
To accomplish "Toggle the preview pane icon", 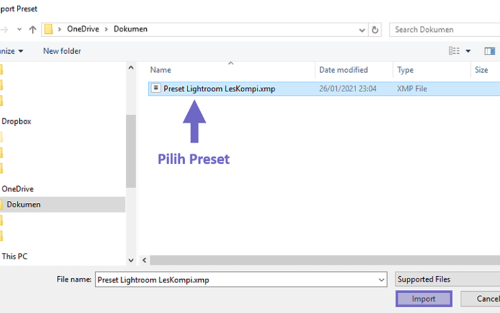I will tap(489, 51).
